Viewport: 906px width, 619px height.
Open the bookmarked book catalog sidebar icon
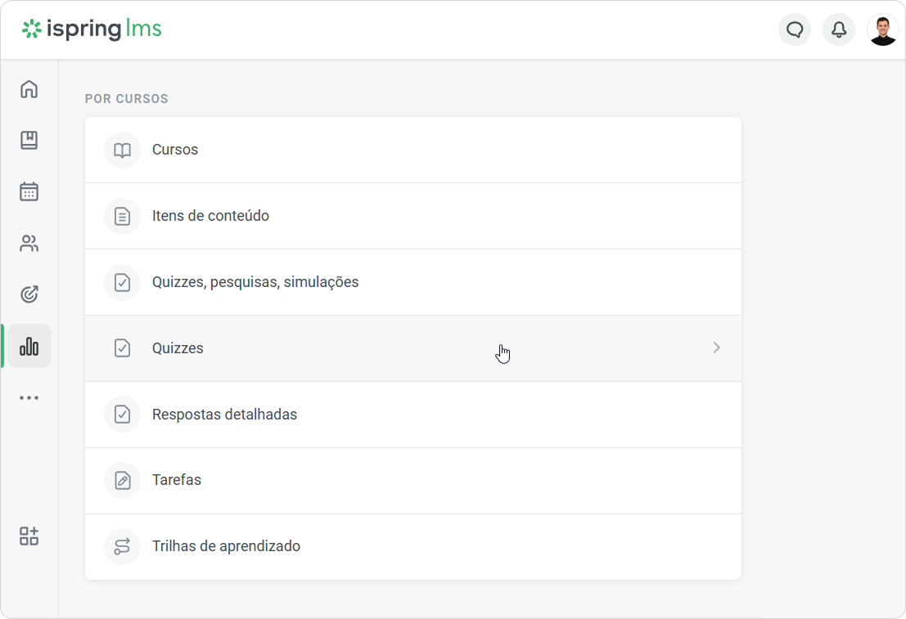(29, 141)
